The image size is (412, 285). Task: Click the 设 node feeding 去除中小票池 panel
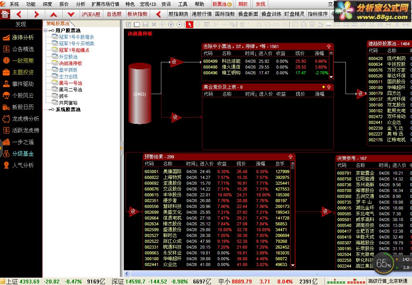click(176, 62)
